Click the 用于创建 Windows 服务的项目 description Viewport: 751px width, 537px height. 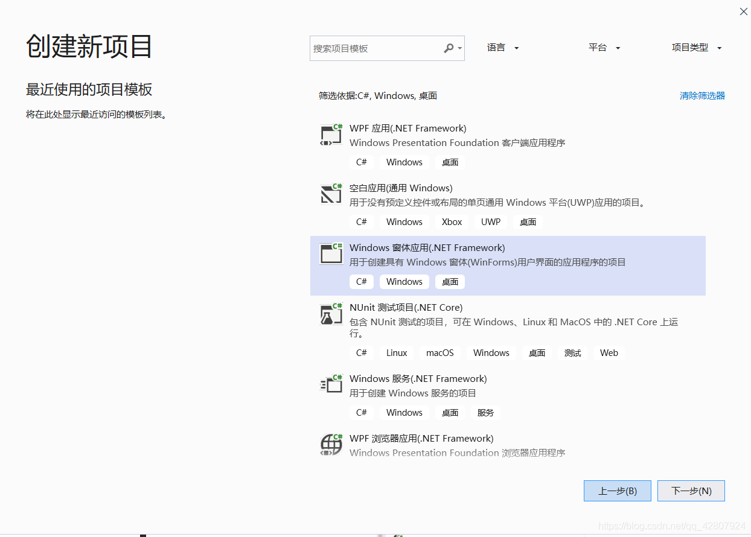click(413, 393)
